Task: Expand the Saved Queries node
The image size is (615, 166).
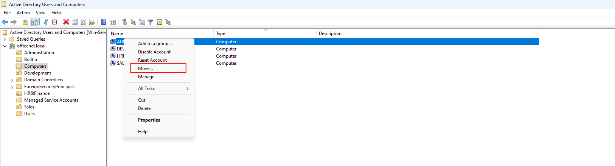Action: click(x=5, y=39)
